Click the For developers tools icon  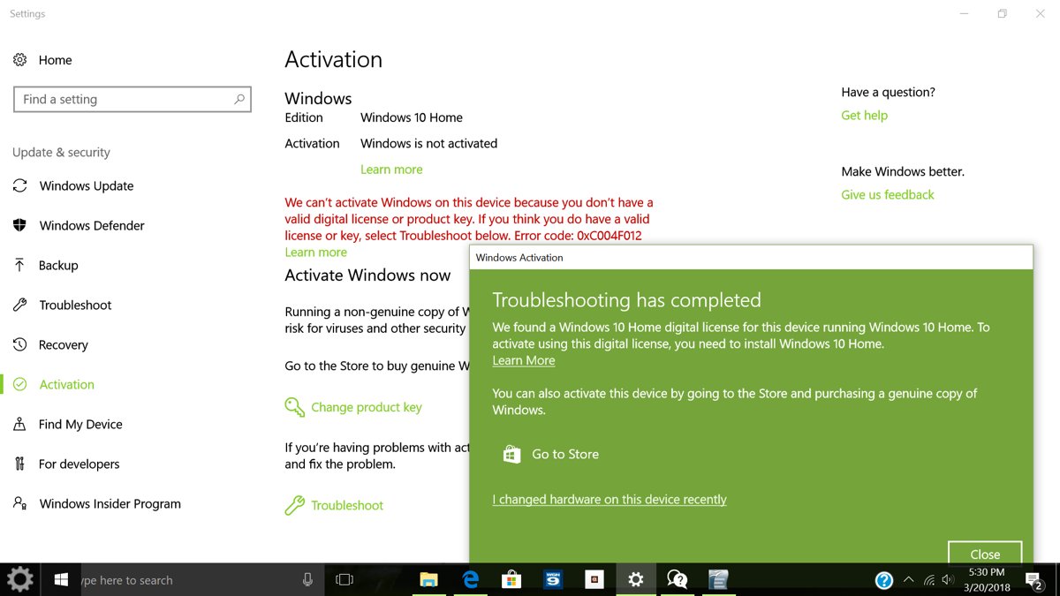[x=19, y=464]
